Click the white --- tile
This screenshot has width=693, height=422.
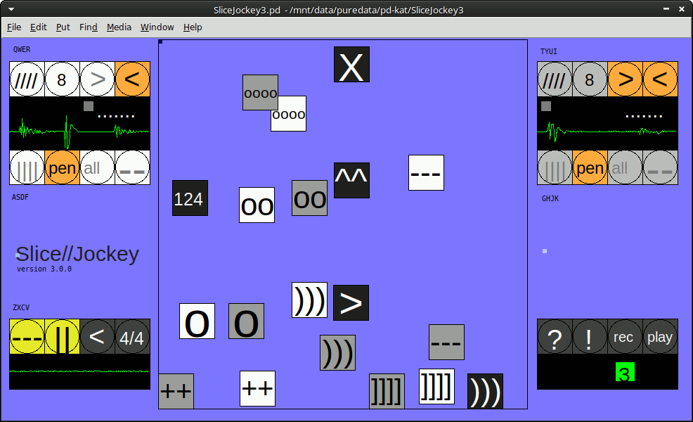click(x=426, y=173)
